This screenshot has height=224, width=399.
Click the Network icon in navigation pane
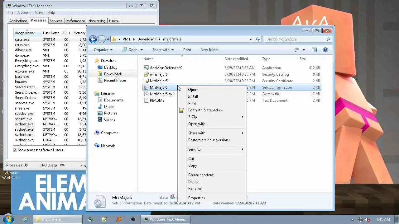click(x=97, y=146)
